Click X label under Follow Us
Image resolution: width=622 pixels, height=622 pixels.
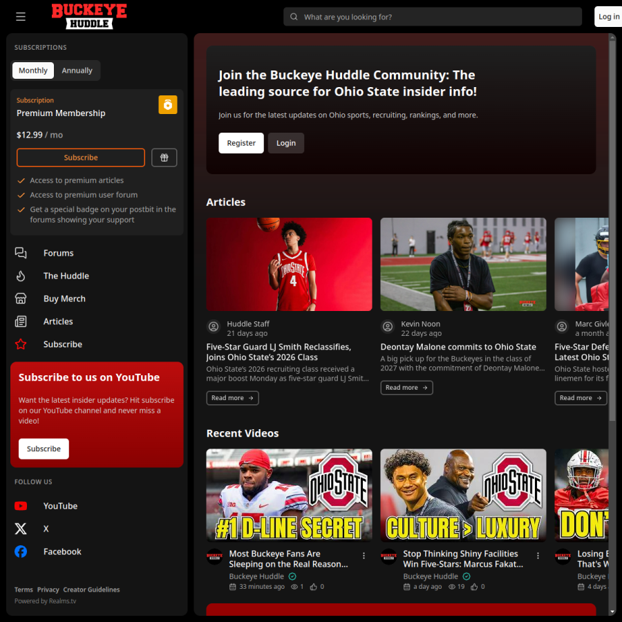(x=46, y=529)
